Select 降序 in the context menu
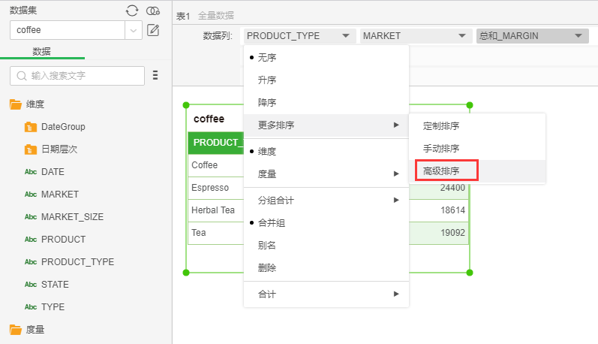 click(x=268, y=102)
